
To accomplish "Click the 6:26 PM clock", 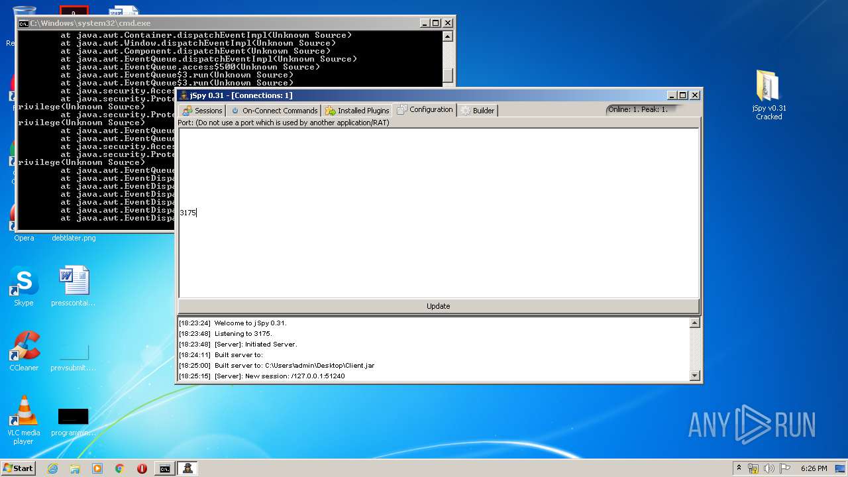I will tap(814, 468).
